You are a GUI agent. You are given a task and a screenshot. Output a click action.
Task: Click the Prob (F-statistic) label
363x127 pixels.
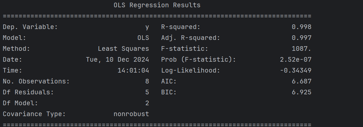198,59
